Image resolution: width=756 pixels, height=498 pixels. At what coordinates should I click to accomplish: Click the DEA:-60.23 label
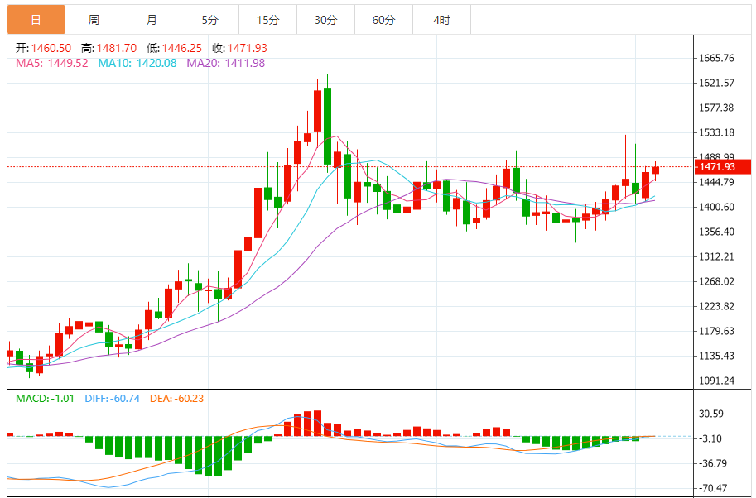(x=177, y=399)
